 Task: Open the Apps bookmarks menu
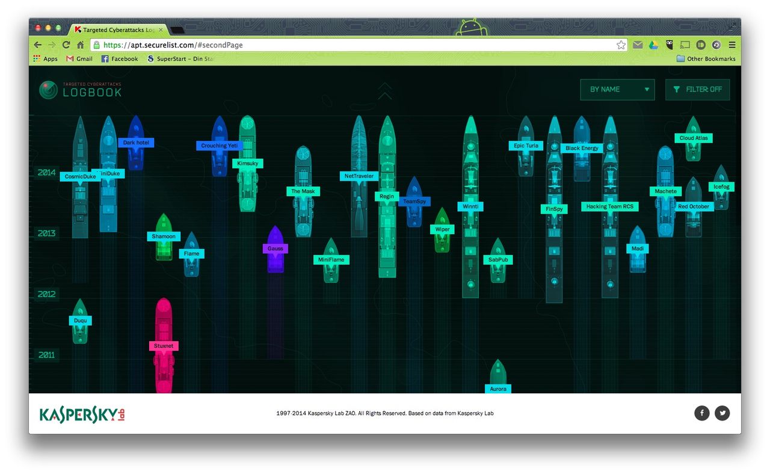tap(45, 58)
